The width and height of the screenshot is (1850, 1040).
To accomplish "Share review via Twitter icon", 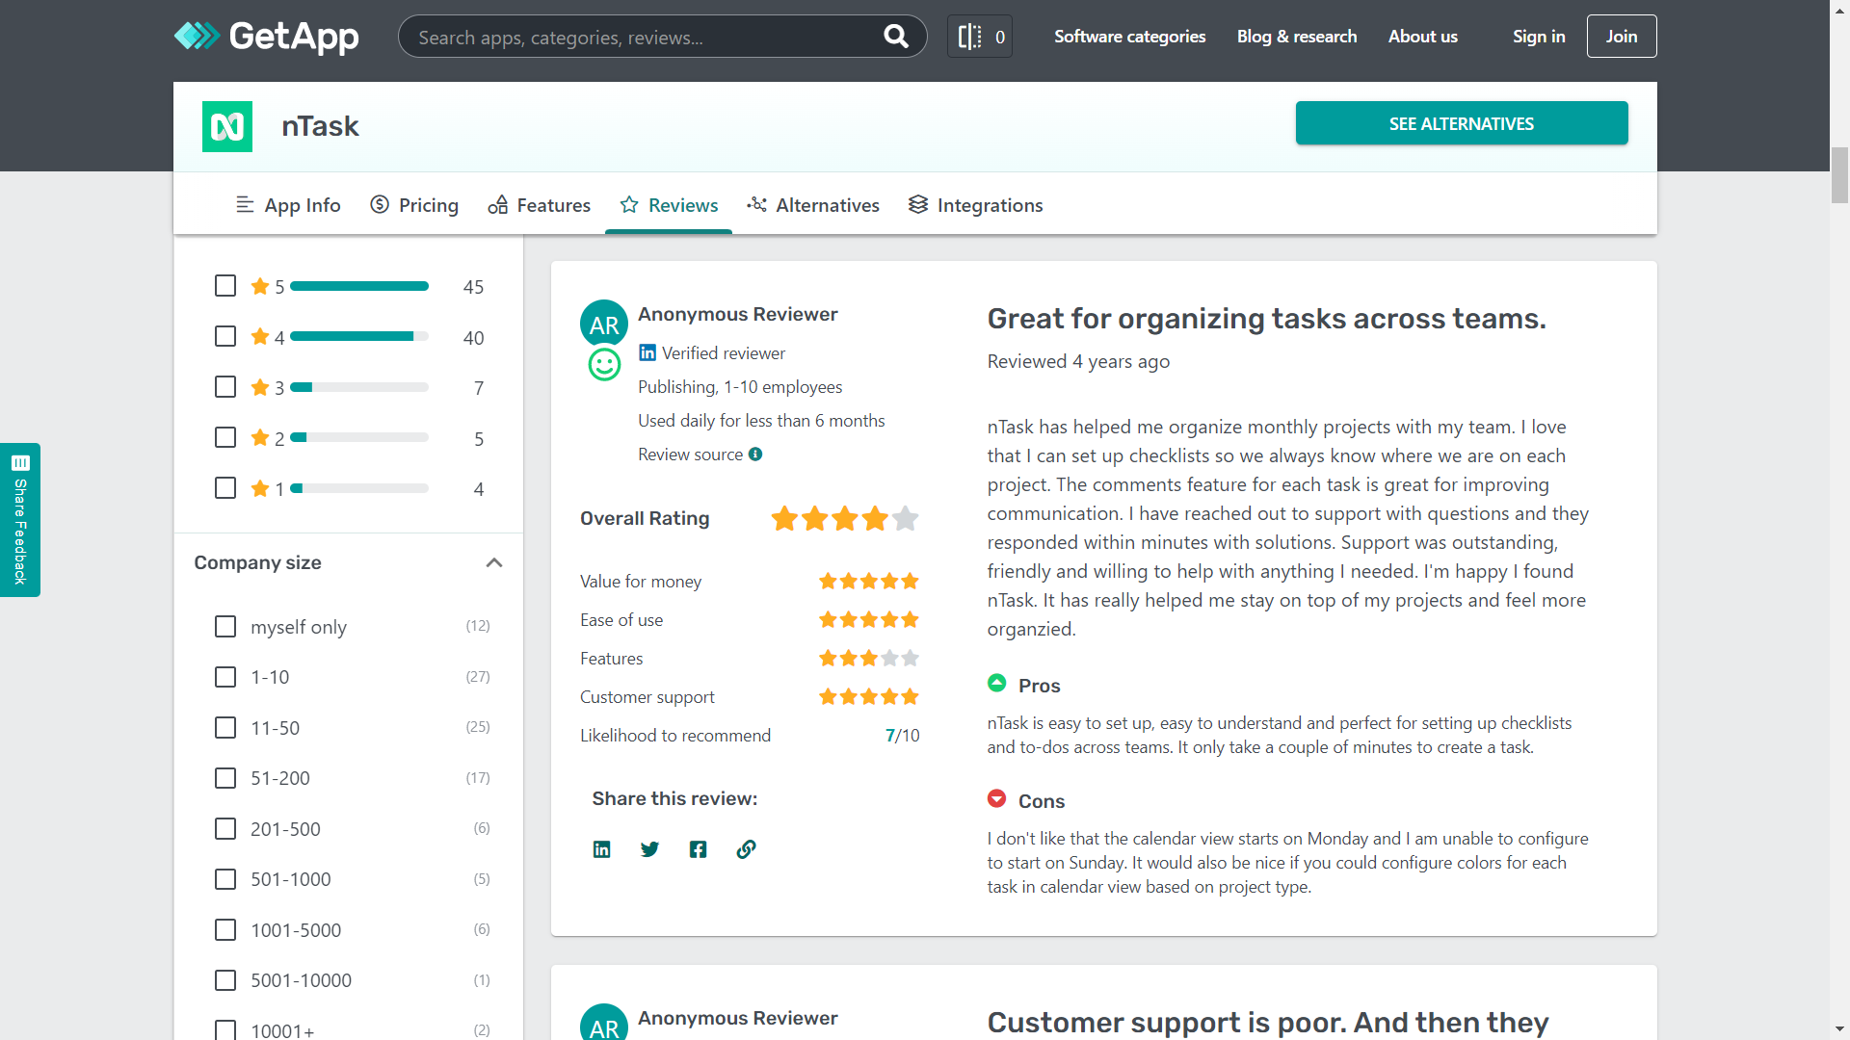I will (649, 849).
